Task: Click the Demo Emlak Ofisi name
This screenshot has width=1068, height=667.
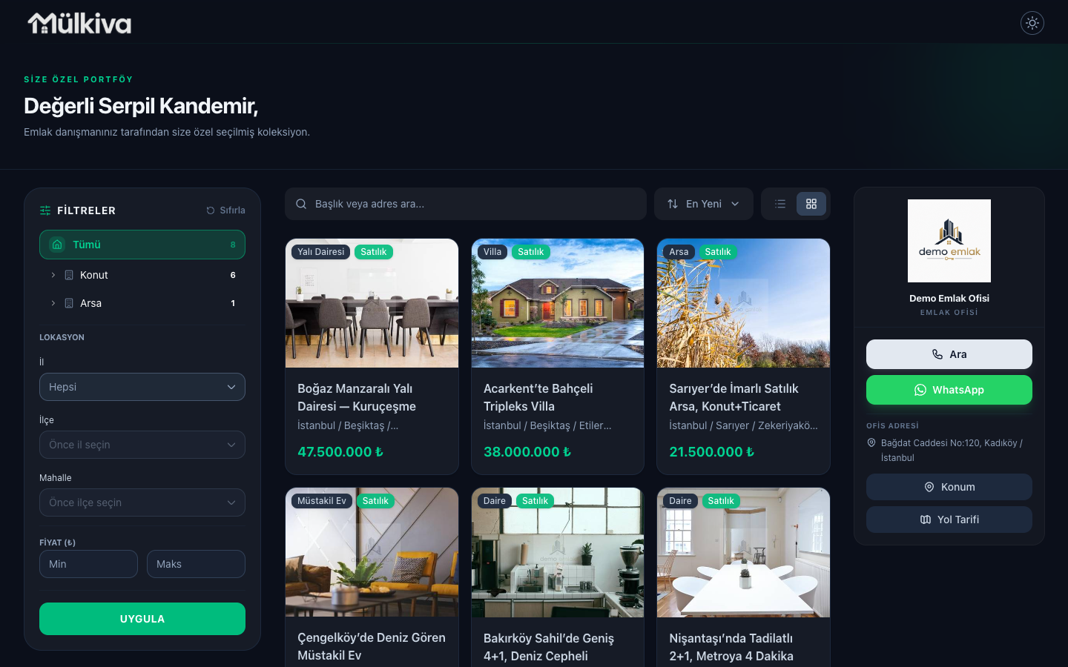Action: pos(949,299)
